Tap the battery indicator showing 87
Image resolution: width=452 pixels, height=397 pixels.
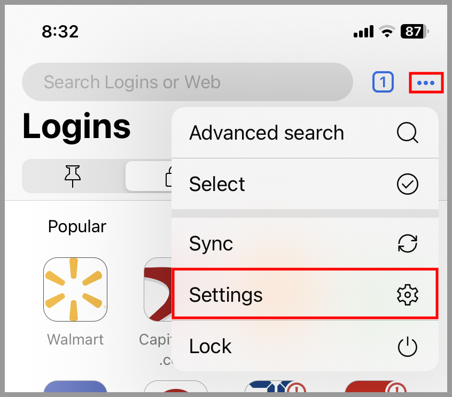coord(412,32)
